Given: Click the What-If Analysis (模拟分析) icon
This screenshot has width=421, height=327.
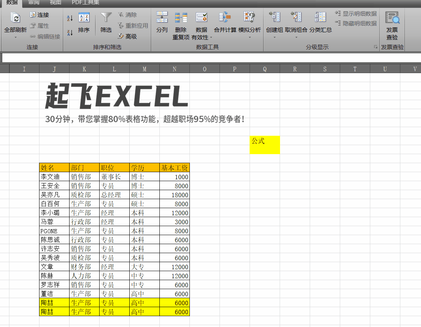Looking at the screenshot, I should tap(249, 17).
